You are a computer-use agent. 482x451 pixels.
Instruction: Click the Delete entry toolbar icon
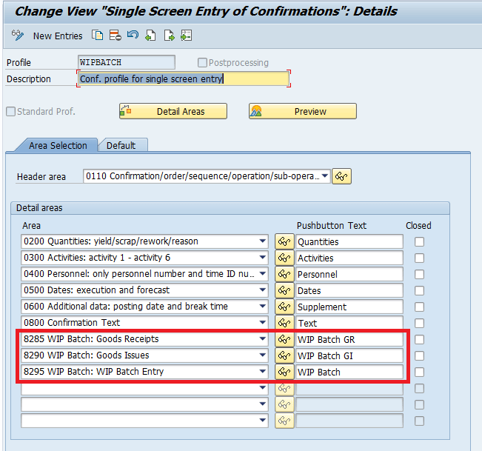[x=116, y=36]
